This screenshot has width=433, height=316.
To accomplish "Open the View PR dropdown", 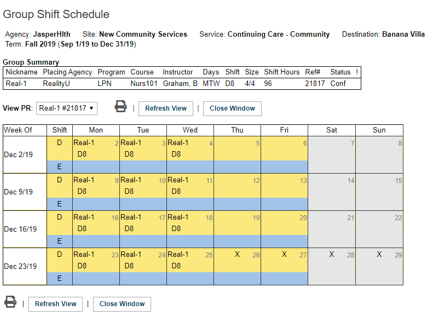I will [x=67, y=108].
